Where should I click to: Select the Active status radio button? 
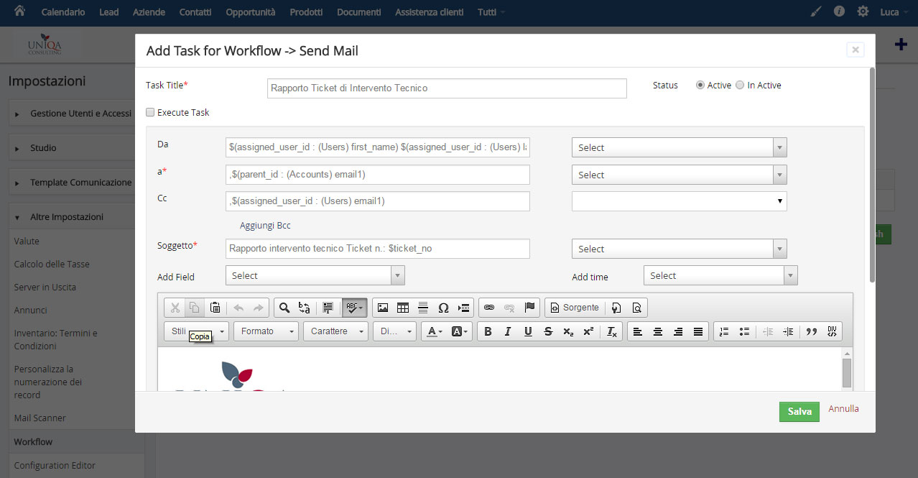point(700,85)
